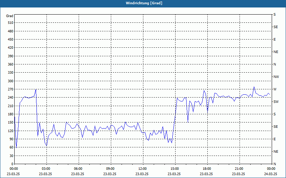Image resolution: width=286 pixels, height=178 pixels.
Task: Select the 'SE' compass label just below 510
Action: (276, 27)
